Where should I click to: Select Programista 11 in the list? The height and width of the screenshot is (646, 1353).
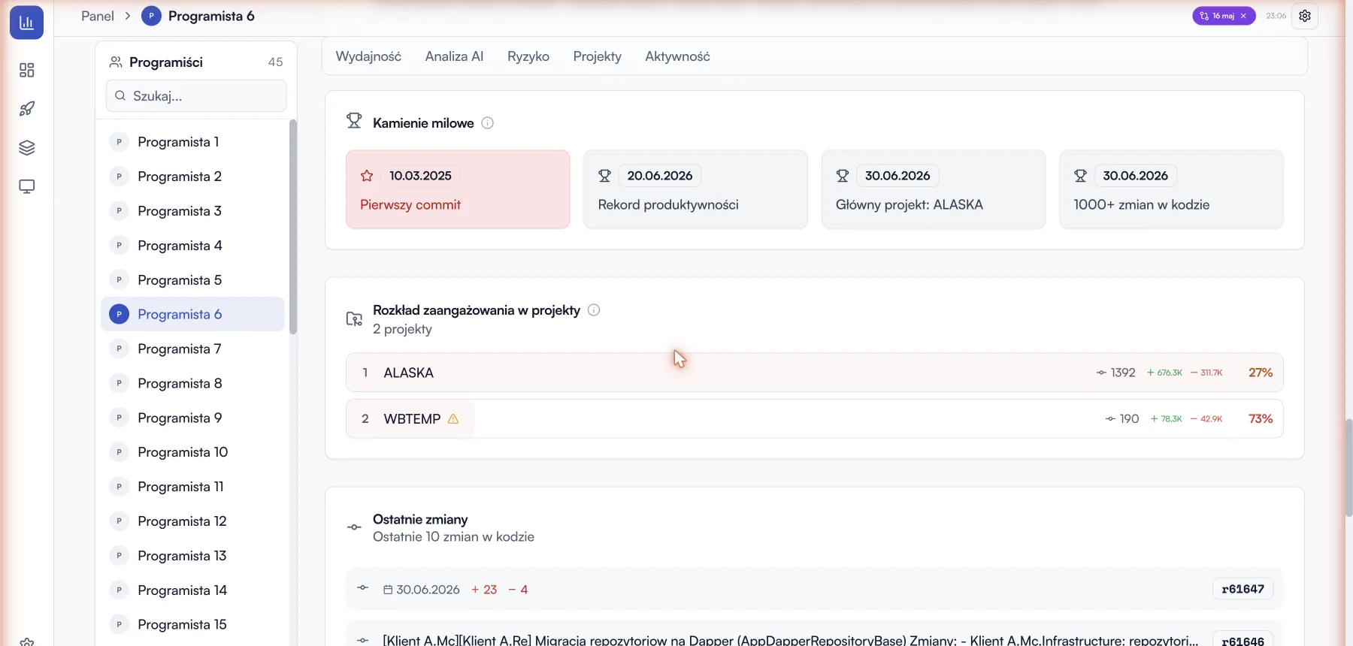(x=193, y=487)
